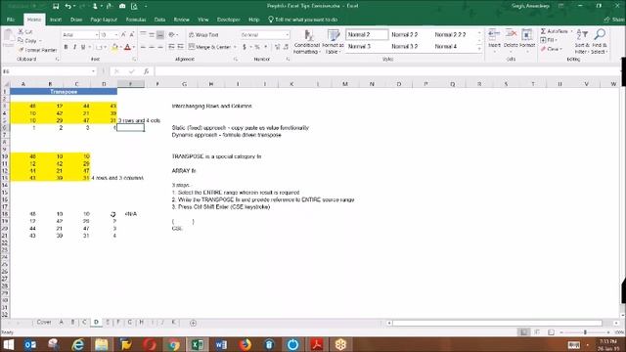Open the borders dropdown arrow
This screenshot has width=626, height=352.
pyautogui.click(x=105, y=48)
